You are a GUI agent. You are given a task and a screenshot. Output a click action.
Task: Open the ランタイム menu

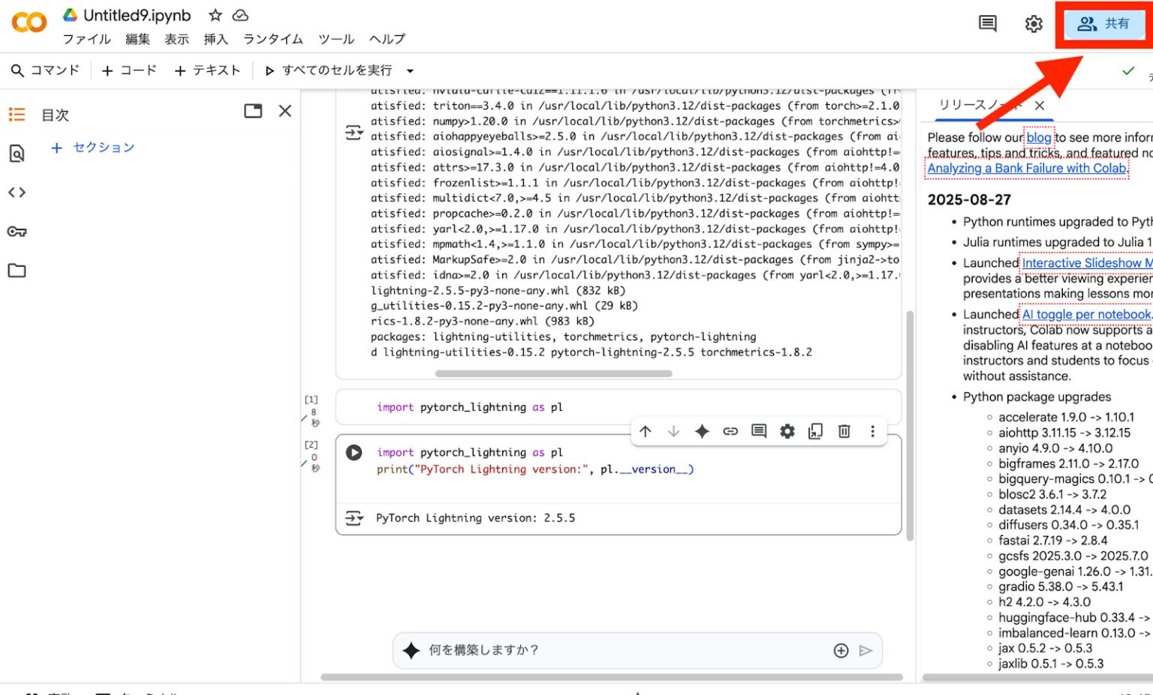pos(272,39)
